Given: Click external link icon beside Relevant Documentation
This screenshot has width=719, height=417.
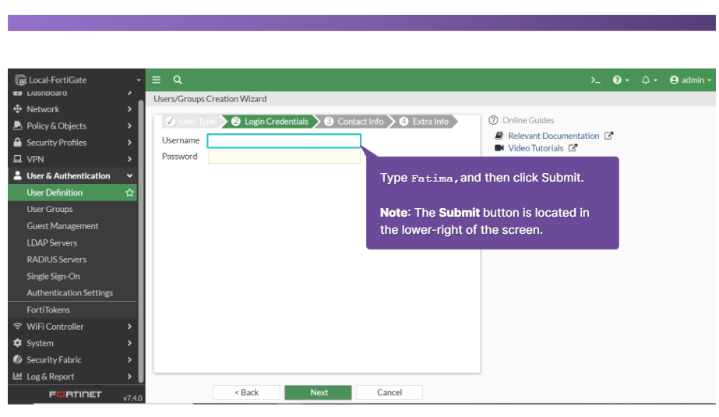Looking at the screenshot, I should point(608,136).
